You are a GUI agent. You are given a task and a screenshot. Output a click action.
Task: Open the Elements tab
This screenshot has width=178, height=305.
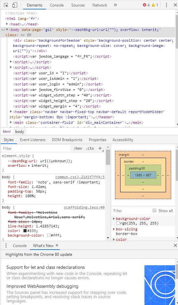[x=34, y=5]
